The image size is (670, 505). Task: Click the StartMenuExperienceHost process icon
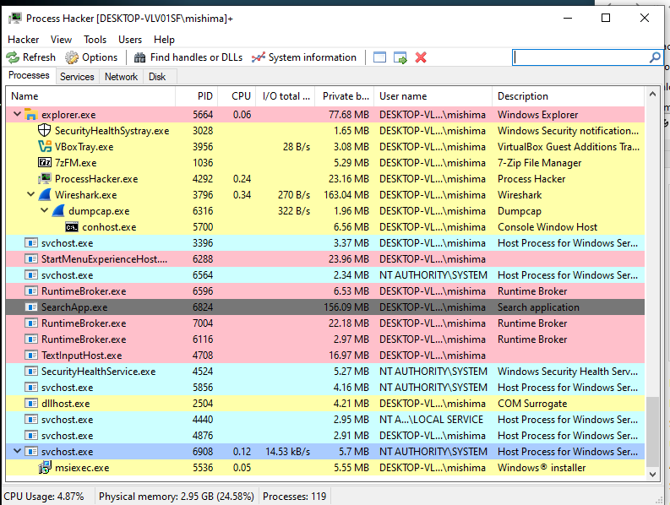click(30, 259)
